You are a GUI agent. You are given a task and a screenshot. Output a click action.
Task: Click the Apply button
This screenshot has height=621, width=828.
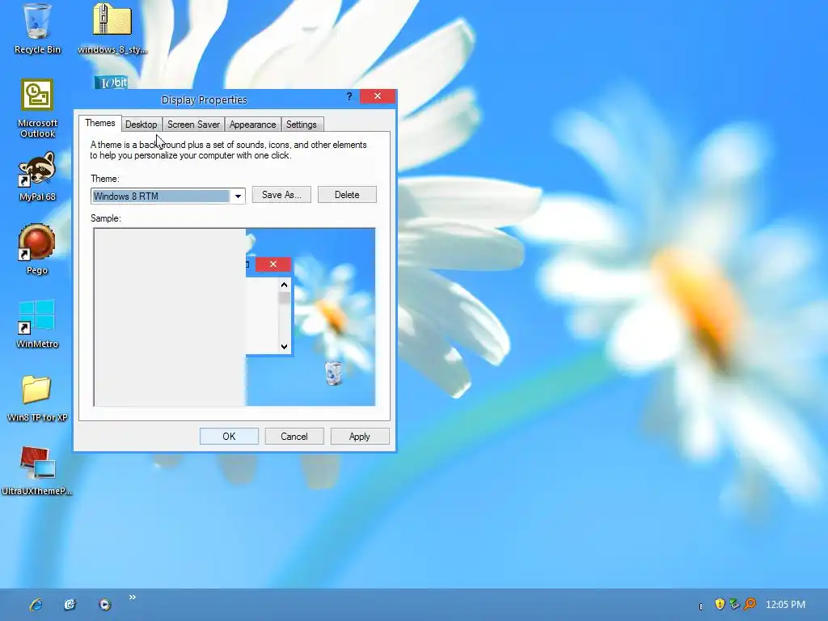[360, 437]
